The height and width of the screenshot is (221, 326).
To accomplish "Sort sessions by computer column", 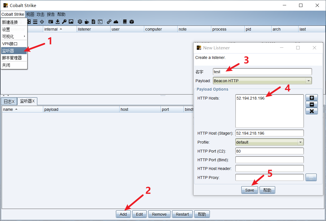I will pos(161,29).
